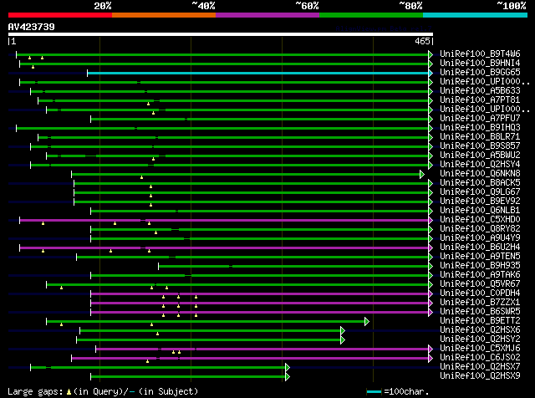535x398 pixels.
Task: Click the cyan alignment bar of UniRef100_B9GG65
Action: 258,73
